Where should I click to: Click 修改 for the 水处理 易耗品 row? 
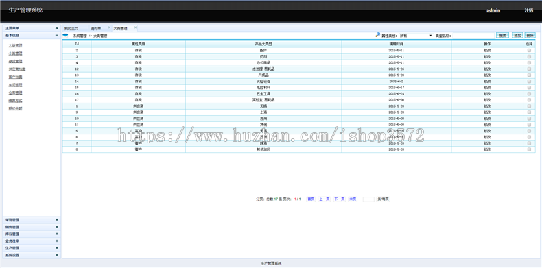(487, 69)
